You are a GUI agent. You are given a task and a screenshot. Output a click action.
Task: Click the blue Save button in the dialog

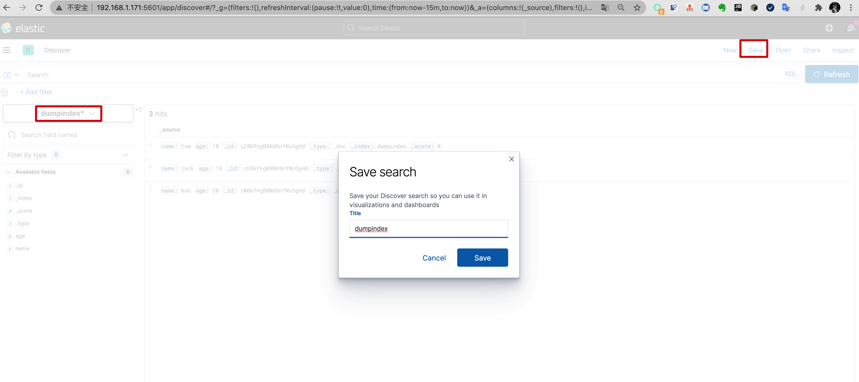tap(482, 258)
